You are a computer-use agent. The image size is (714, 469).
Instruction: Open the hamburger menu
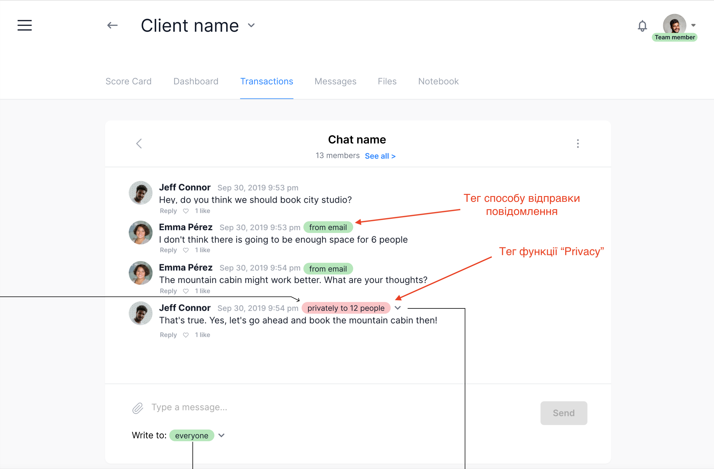(24, 25)
